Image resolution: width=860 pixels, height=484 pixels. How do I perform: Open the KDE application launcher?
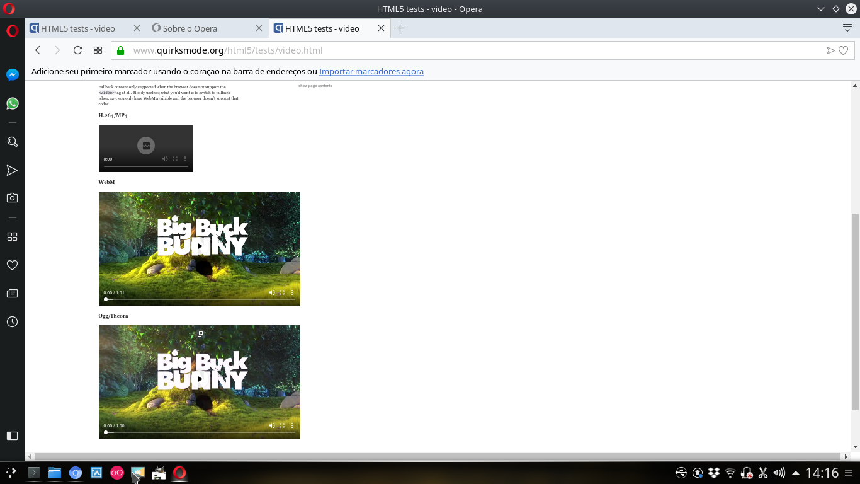pos(11,472)
